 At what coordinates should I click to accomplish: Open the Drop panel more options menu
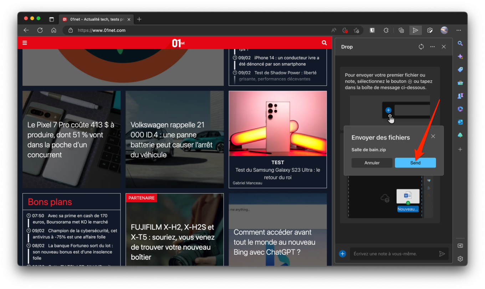coord(433,47)
